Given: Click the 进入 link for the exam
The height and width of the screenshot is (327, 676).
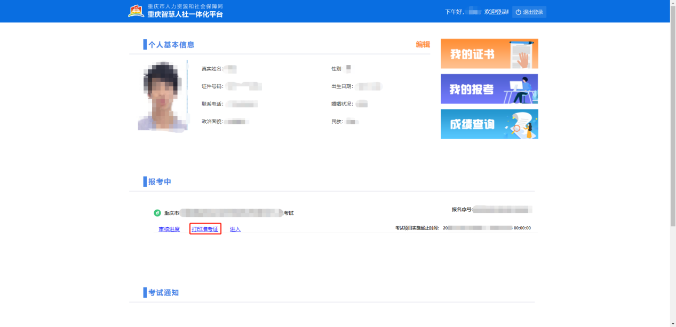Looking at the screenshot, I should (x=235, y=229).
